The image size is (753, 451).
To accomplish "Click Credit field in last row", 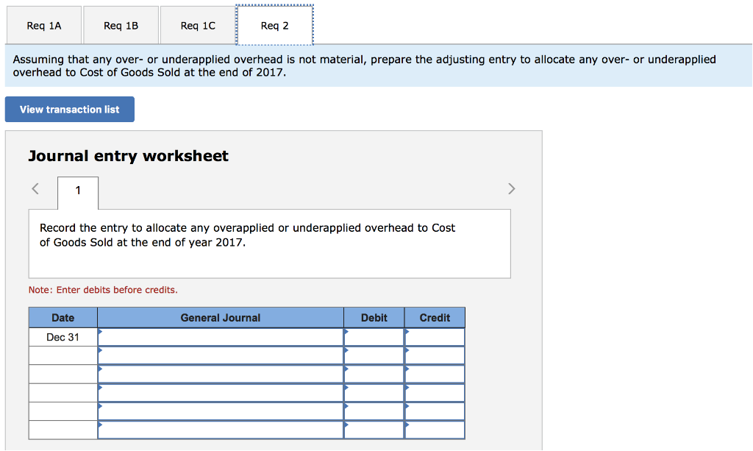I will point(435,430).
